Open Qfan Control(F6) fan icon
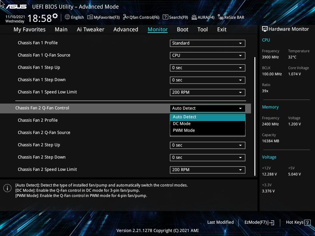 (126, 17)
